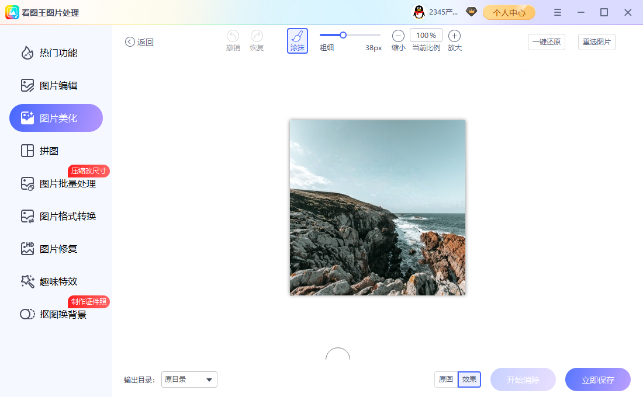Screen dimensions: 643x397
Task: Click the 2345产... account name
Action: coord(443,12)
